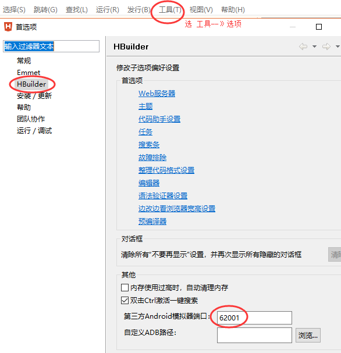The image size is (341, 353).
Task: Select 常规 in the preferences tree
Action: click(24, 60)
